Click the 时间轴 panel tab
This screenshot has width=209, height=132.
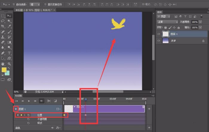(19, 96)
